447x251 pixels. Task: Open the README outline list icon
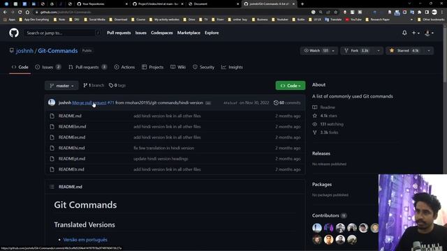52,187
